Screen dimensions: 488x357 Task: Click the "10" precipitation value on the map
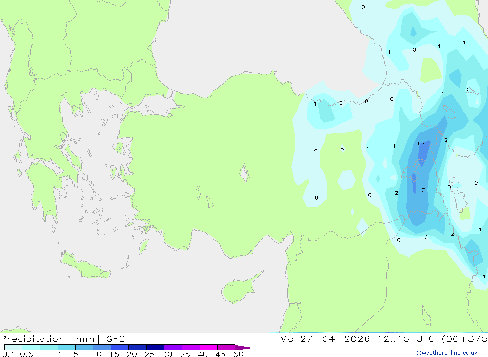[421, 144]
